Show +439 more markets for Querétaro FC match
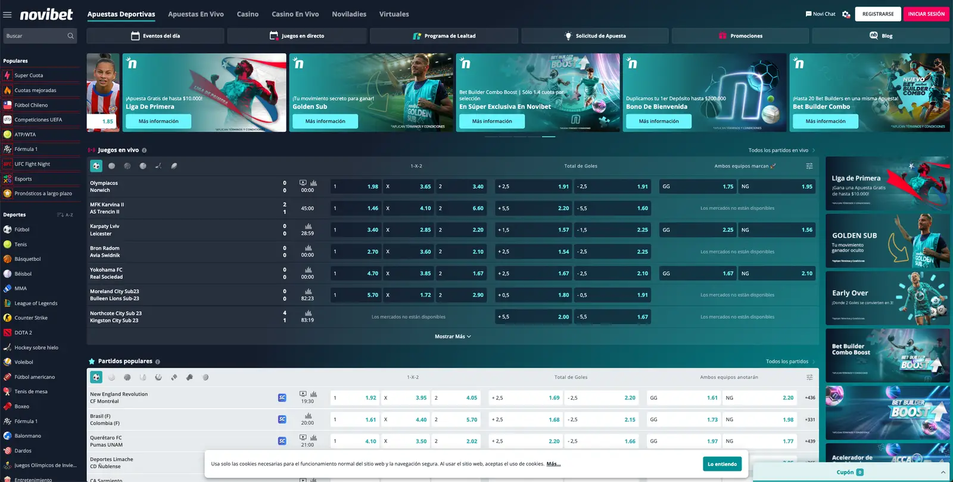The width and height of the screenshot is (953, 482). (810, 441)
